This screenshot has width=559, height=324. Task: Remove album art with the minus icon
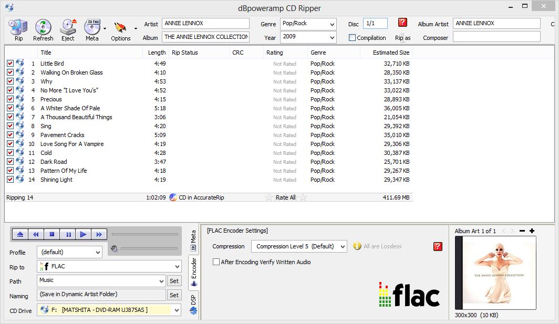tap(522, 231)
